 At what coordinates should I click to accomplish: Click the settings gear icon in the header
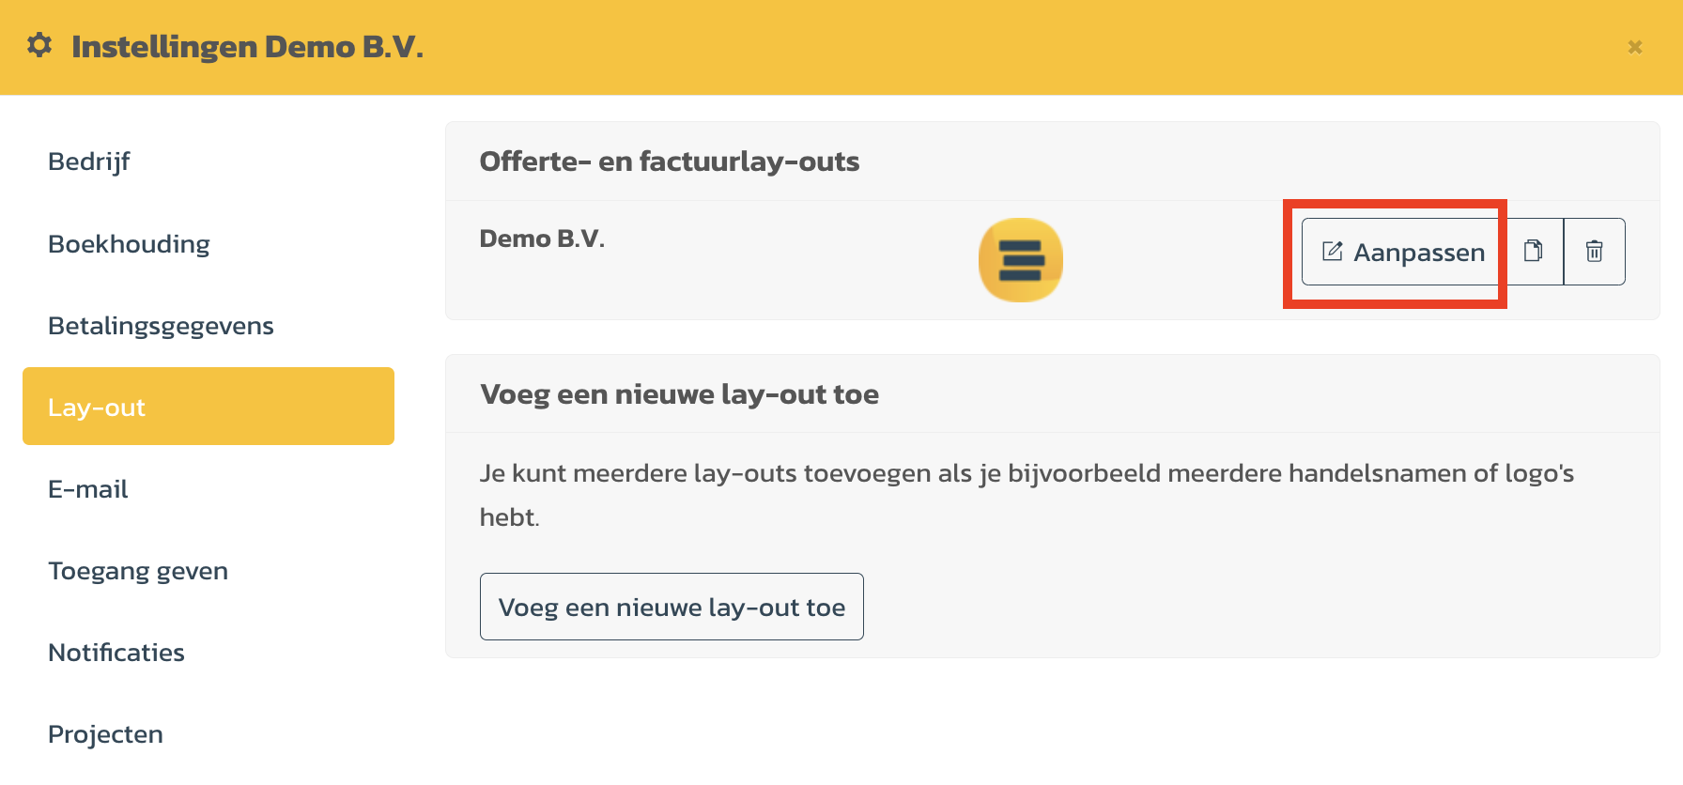pyautogui.click(x=39, y=45)
